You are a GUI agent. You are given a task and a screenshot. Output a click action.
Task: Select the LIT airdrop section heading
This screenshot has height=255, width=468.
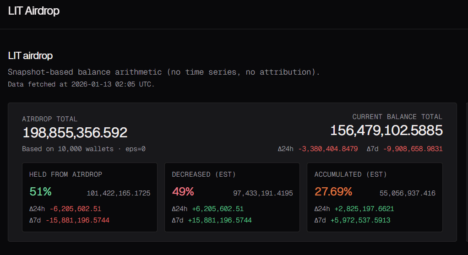tap(30, 56)
